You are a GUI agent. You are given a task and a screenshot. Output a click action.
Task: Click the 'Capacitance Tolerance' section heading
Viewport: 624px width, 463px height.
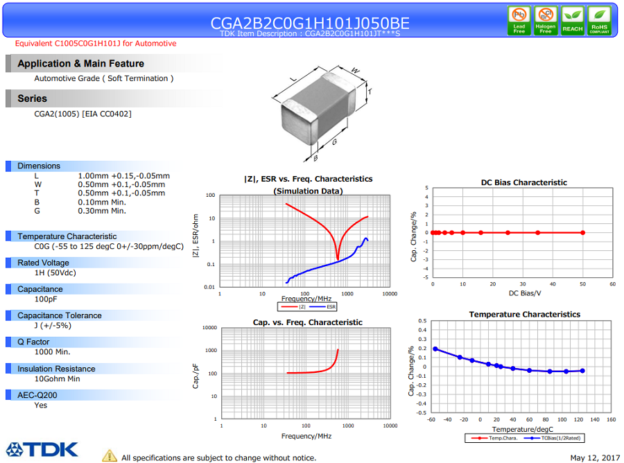60,315
